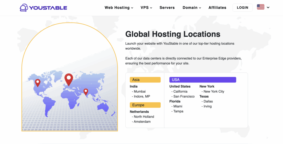Open the Domain dropdown menu
283x144 pixels.
tap(192, 7)
